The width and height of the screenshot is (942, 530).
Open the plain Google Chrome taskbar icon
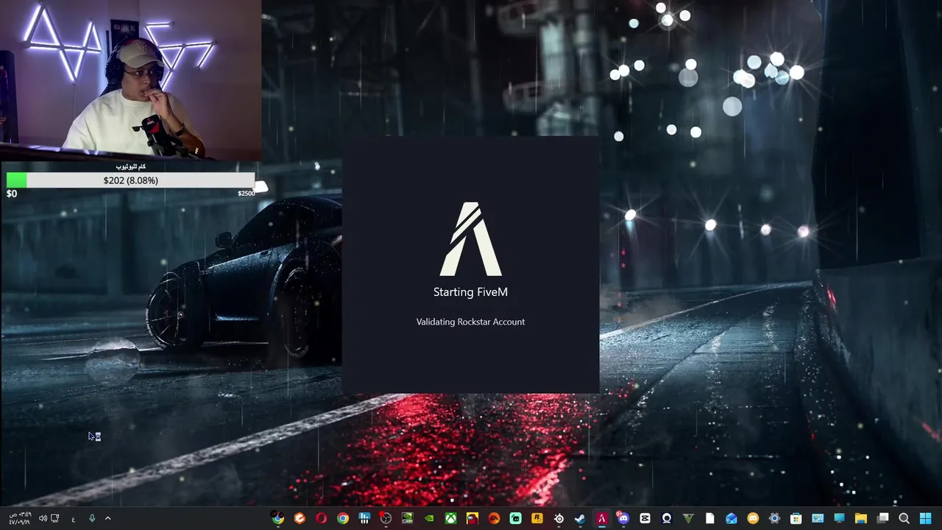pos(343,518)
